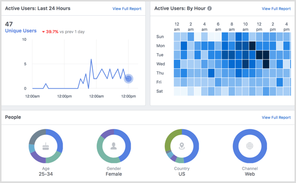
Task: Click the 10 am column header in the heatmap
Action: 245,27
